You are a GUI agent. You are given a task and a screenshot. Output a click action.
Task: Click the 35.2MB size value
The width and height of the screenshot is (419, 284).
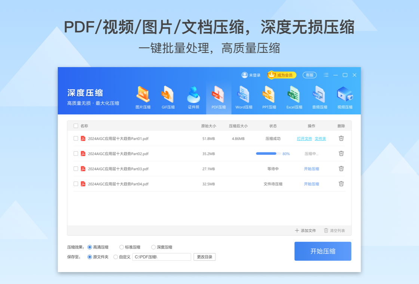tap(208, 154)
